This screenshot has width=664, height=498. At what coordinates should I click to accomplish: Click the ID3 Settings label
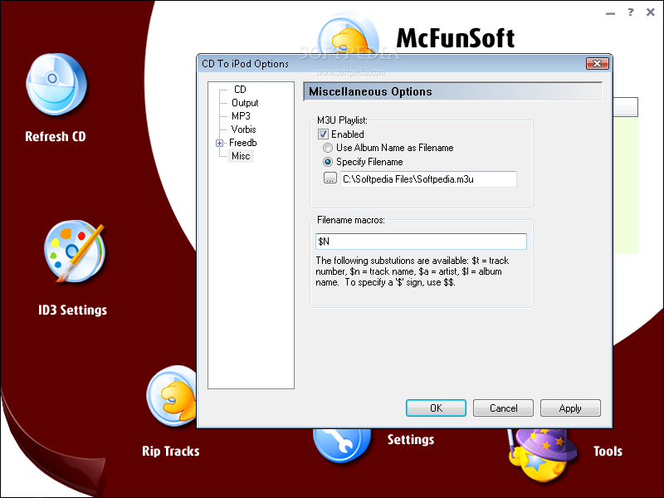coord(73,310)
